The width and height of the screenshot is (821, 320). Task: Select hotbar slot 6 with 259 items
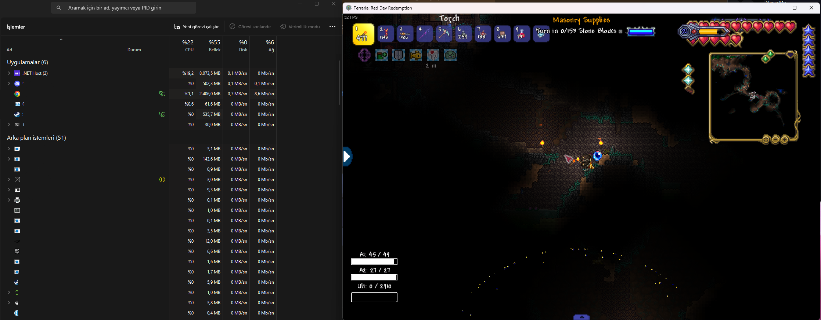coord(463,34)
